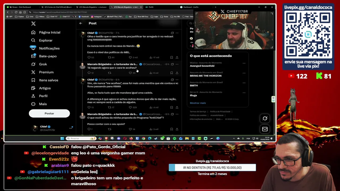Like the 'Tá negando agora' reply
The image size is (340, 191).
pyautogui.click(x=132, y=73)
